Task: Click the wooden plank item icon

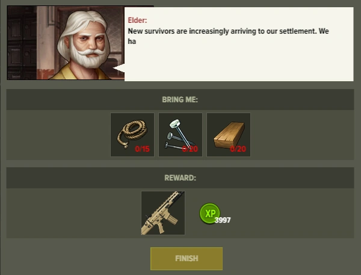Action: (x=229, y=135)
